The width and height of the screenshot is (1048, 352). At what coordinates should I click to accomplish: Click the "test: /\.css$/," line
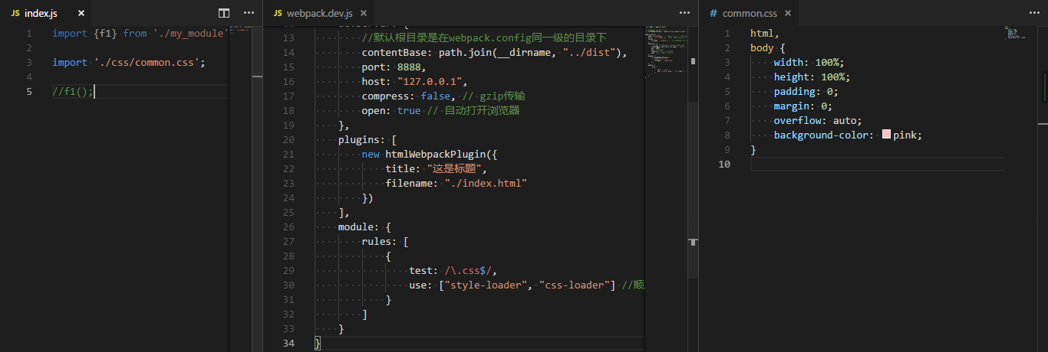click(453, 271)
